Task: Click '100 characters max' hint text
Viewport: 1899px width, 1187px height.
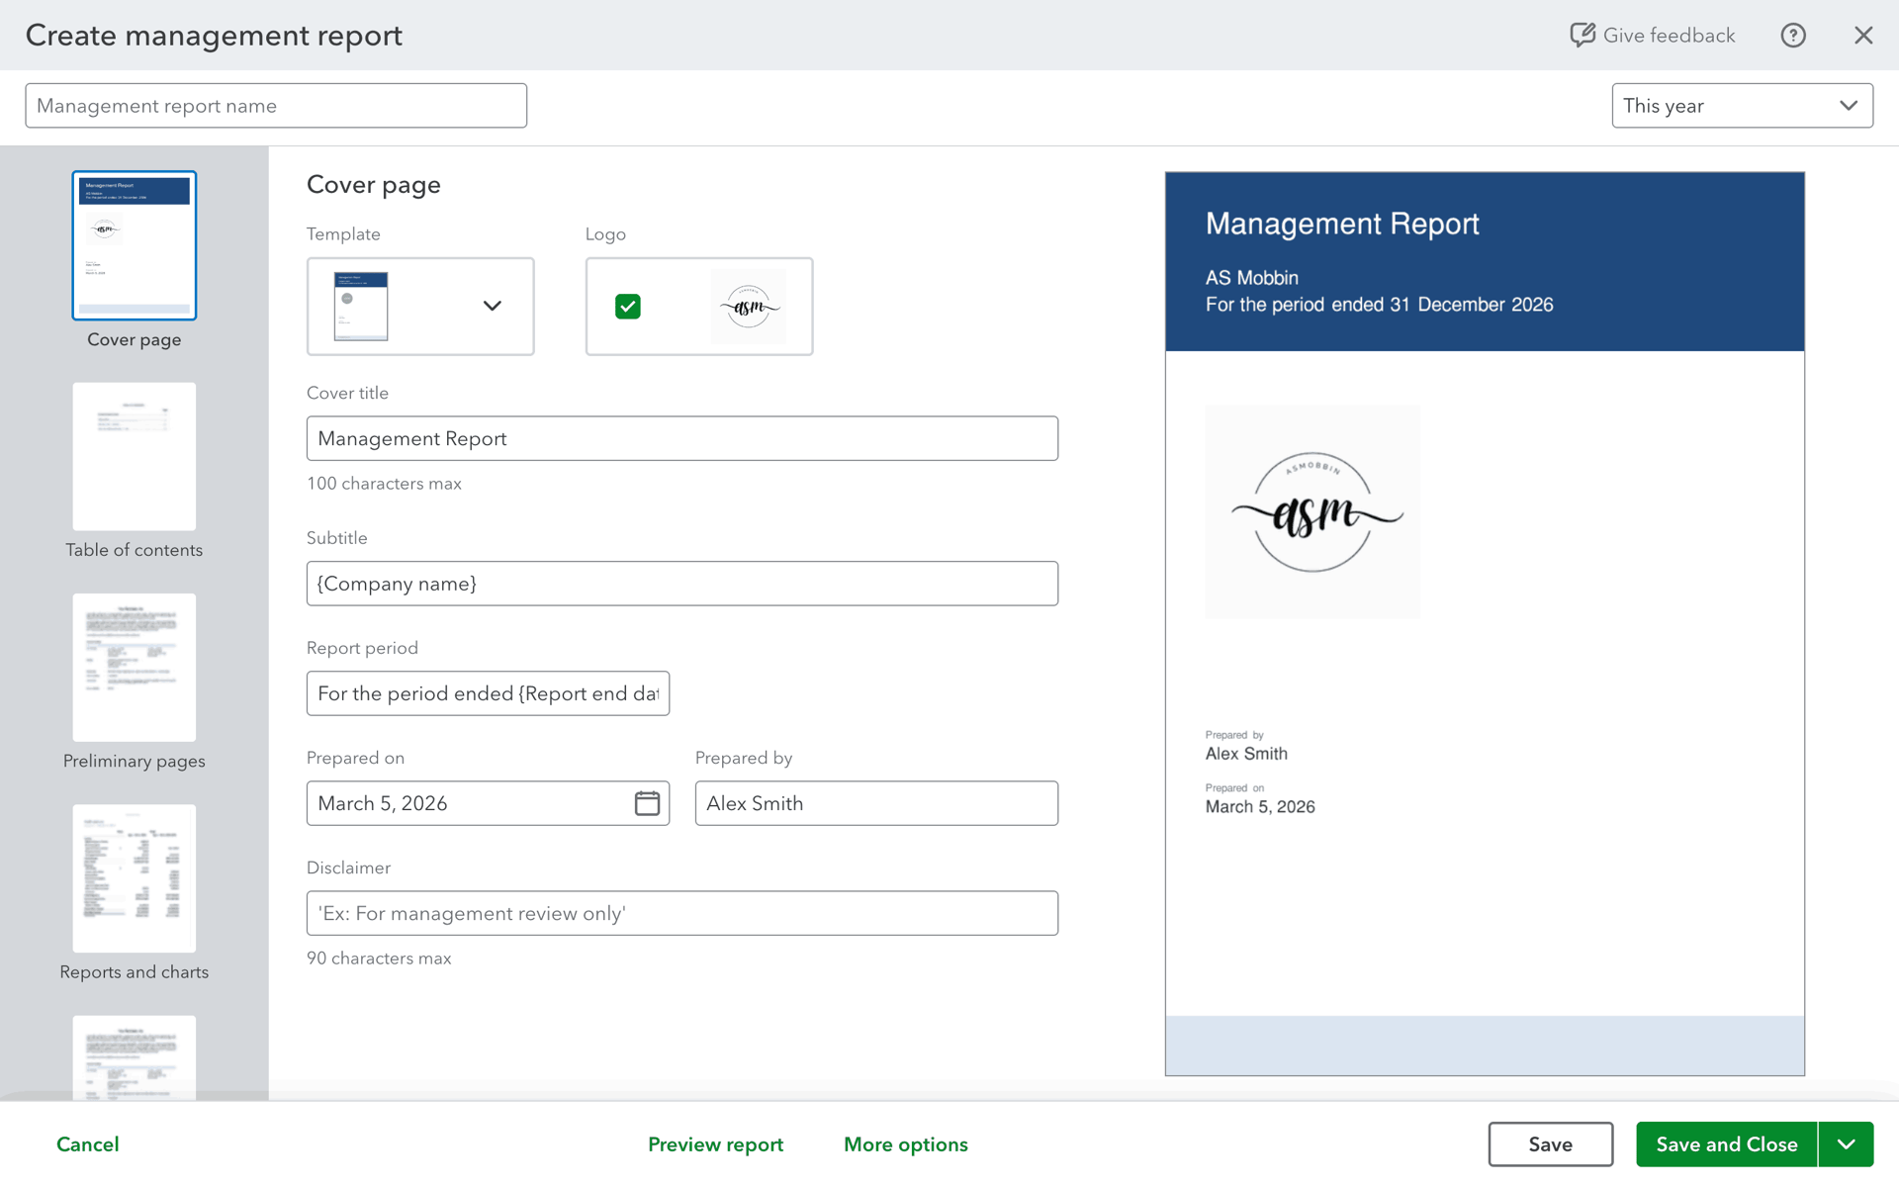Action: (384, 484)
